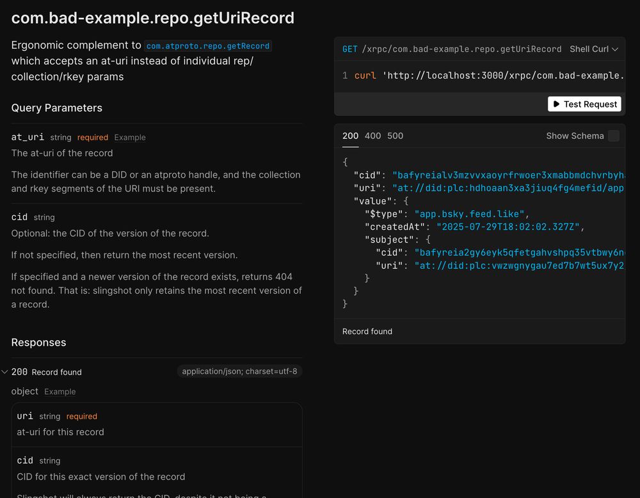Click the com.bad-example.repo.getUriRecord heading
The width and height of the screenshot is (640, 498).
[x=153, y=18]
